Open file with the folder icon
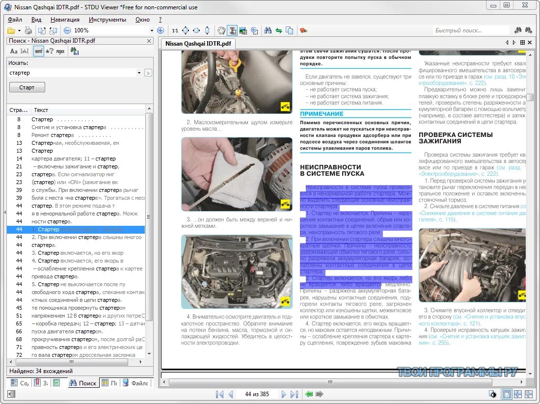The height and width of the screenshot is (404, 540). click(11, 30)
